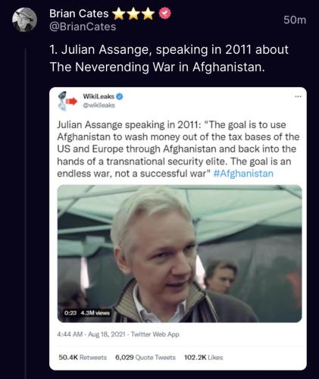Click the WikiLeaks display name
The height and width of the screenshot is (379, 319).
click(x=99, y=96)
